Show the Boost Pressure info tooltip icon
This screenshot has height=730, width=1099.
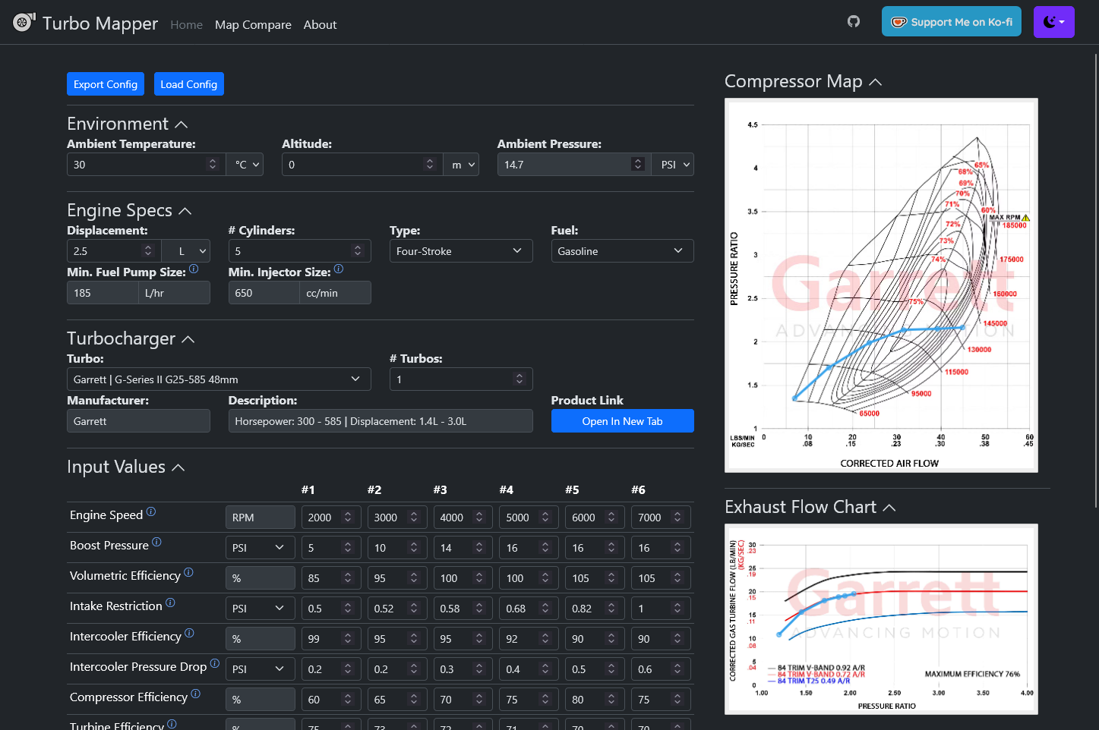click(156, 542)
